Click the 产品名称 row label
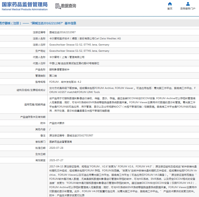199x197 pixels. click(x=40, y=70)
